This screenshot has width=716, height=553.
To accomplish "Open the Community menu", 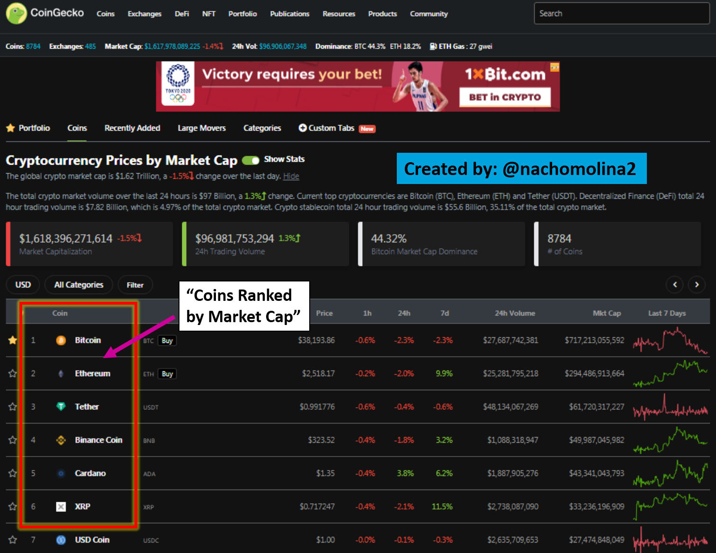I will point(429,14).
